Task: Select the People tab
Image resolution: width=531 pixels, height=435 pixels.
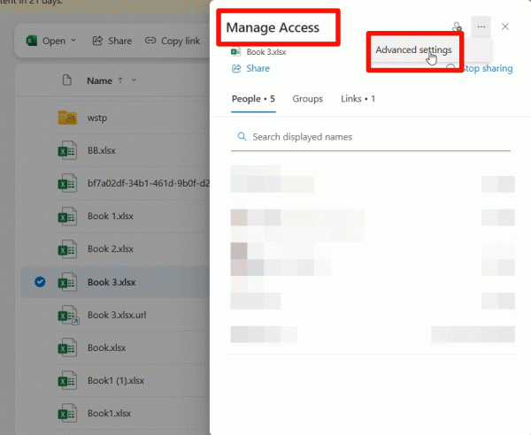Action: click(x=252, y=99)
